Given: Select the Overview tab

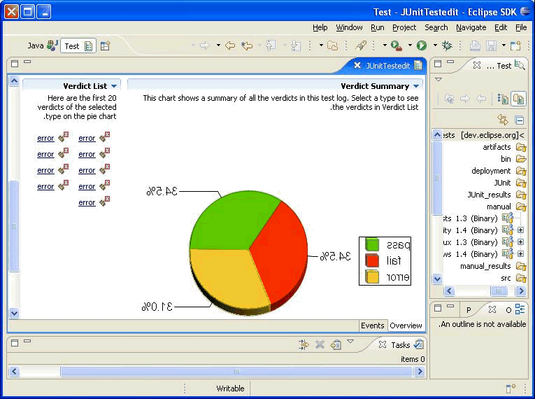Looking at the screenshot, I should [x=406, y=325].
